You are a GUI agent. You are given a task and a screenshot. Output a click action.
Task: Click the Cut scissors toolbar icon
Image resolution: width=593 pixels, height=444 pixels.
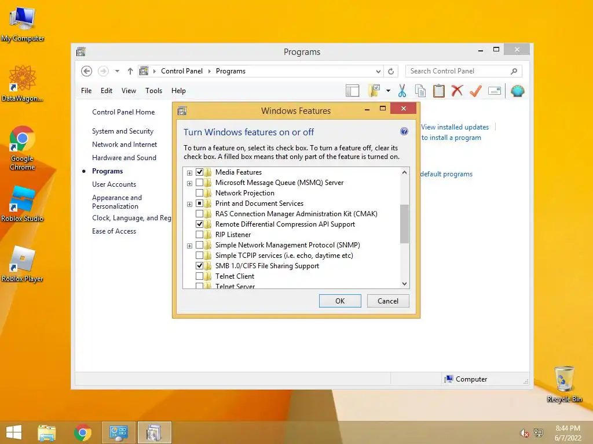[x=402, y=91]
